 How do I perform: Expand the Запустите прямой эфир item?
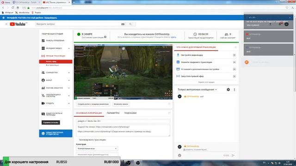pyautogui.click(x=234, y=77)
